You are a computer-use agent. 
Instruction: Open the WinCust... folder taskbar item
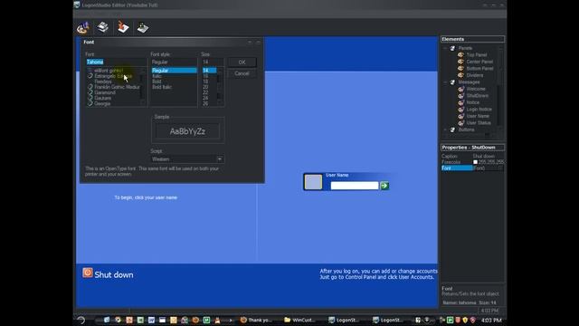coord(299,320)
